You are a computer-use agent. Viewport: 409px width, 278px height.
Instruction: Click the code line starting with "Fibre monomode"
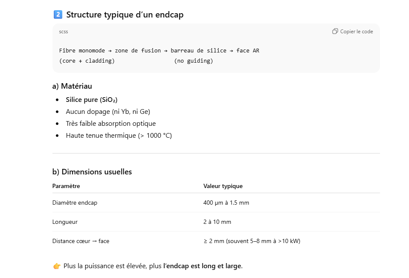[x=159, y=50]
